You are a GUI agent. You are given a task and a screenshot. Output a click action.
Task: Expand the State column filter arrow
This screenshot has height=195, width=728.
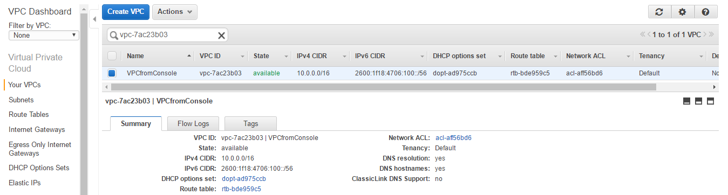[286, 56]
